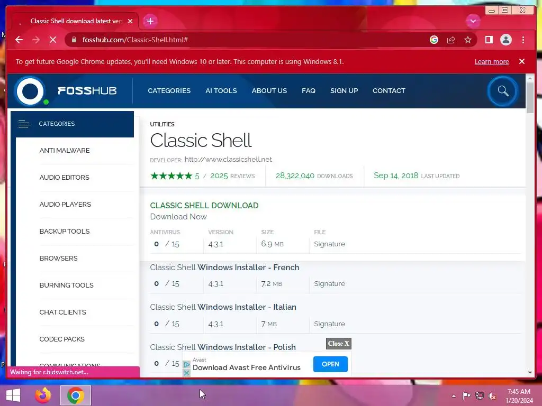Open the AUDIO PLAYERS category
542x406 pixels.
tap(65, 204)
